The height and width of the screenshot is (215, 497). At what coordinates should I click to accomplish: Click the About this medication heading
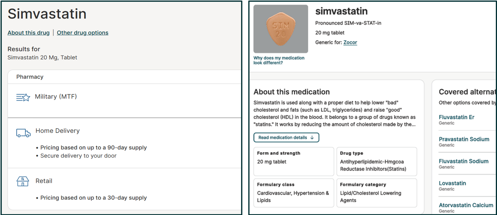(292, 92)
